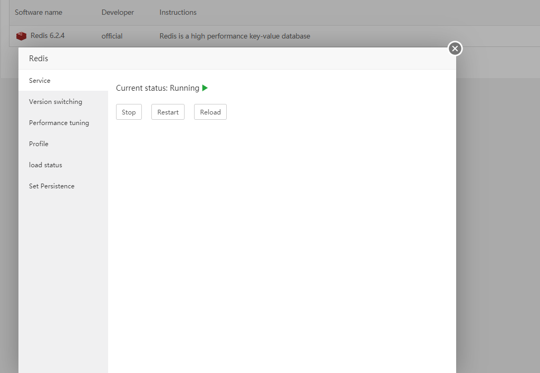Click the Software name column header
The image size is (540, 373).
click(x=38, y=12)
